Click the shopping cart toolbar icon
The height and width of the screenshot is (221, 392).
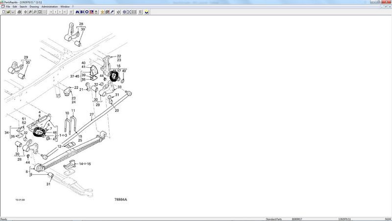(x=71, y=12)
